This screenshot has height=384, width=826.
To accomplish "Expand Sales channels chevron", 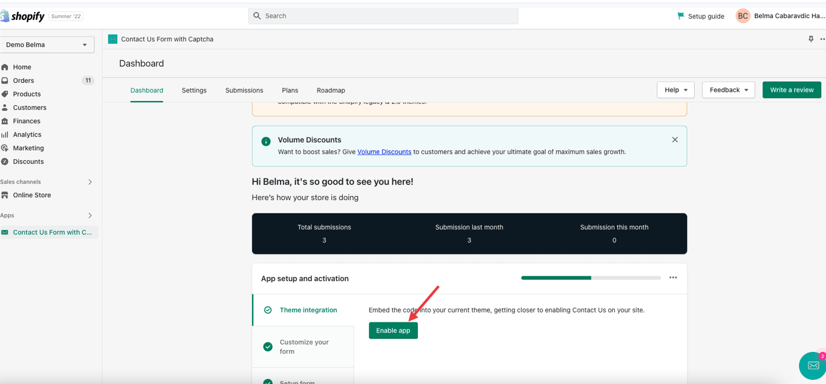I will (90, 182).
